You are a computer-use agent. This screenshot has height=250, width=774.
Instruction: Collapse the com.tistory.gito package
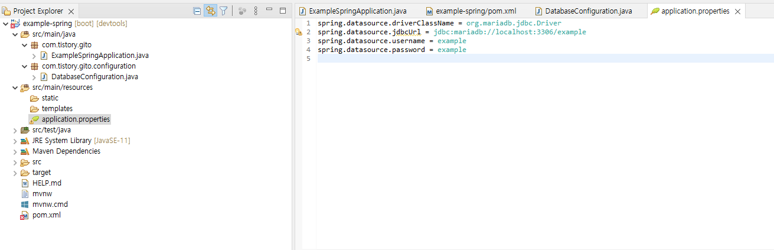tap(24, 45)
